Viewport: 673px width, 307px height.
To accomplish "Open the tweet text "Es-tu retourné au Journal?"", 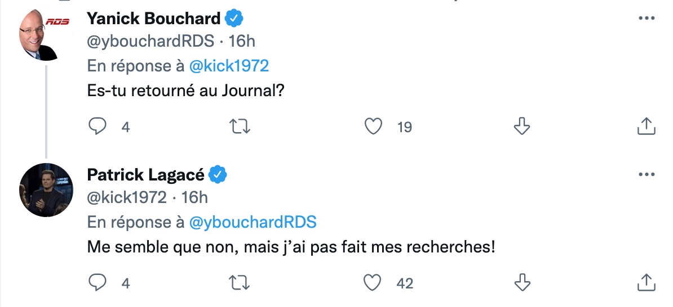I will pyautogui.click(x=186, y=91).
